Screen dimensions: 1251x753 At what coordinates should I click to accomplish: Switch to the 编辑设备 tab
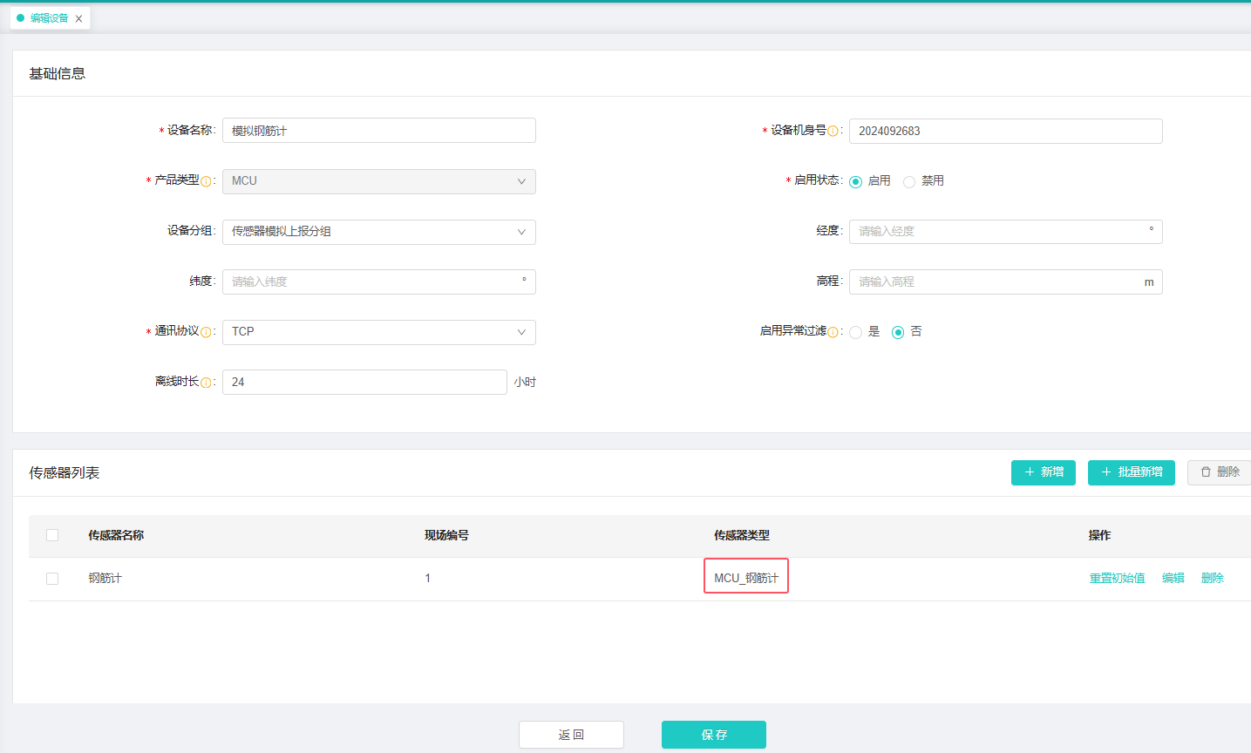pyautogui.click(x=48, y=18)
